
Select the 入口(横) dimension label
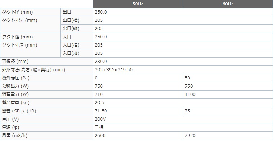click(x=71, y=45)
